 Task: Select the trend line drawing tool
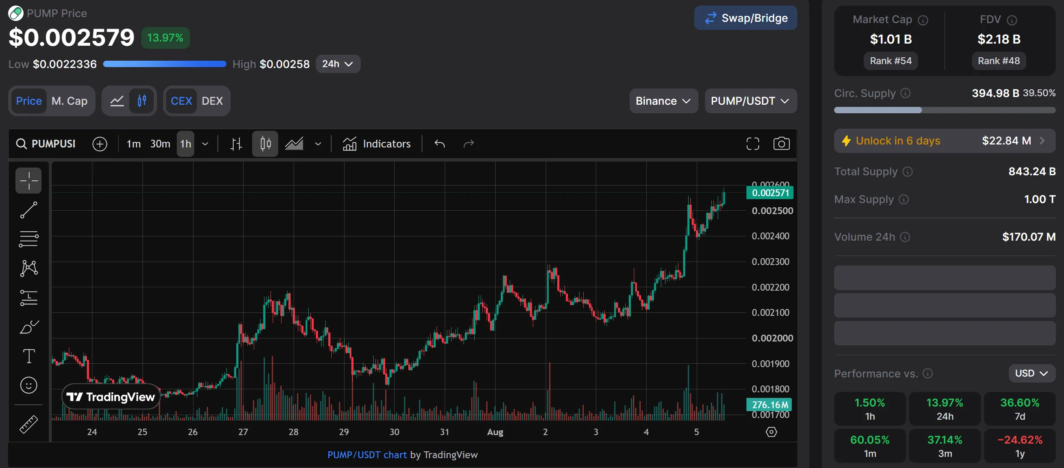[x=29, y=210]
